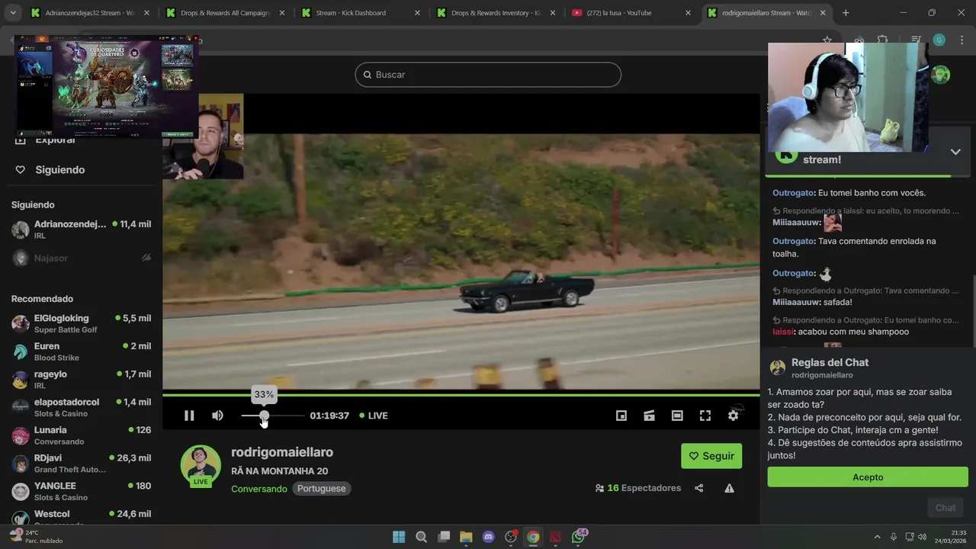
Task: Open Discord from the taskbar
Action: click(489, 537)
